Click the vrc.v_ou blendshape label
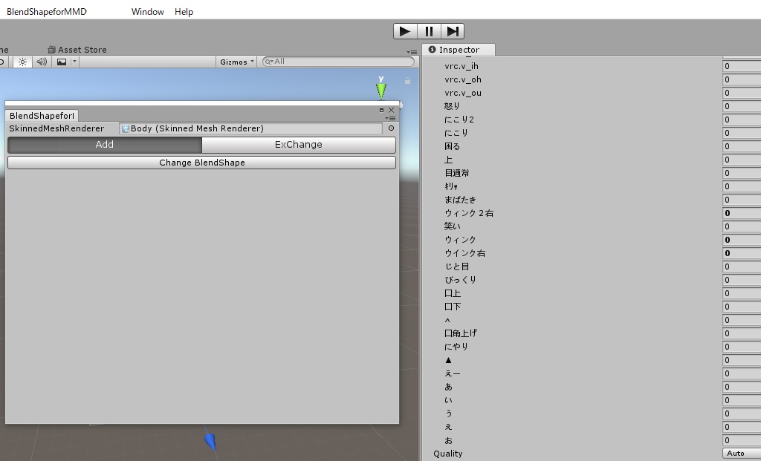761x461 pixels. pos(462,93)
